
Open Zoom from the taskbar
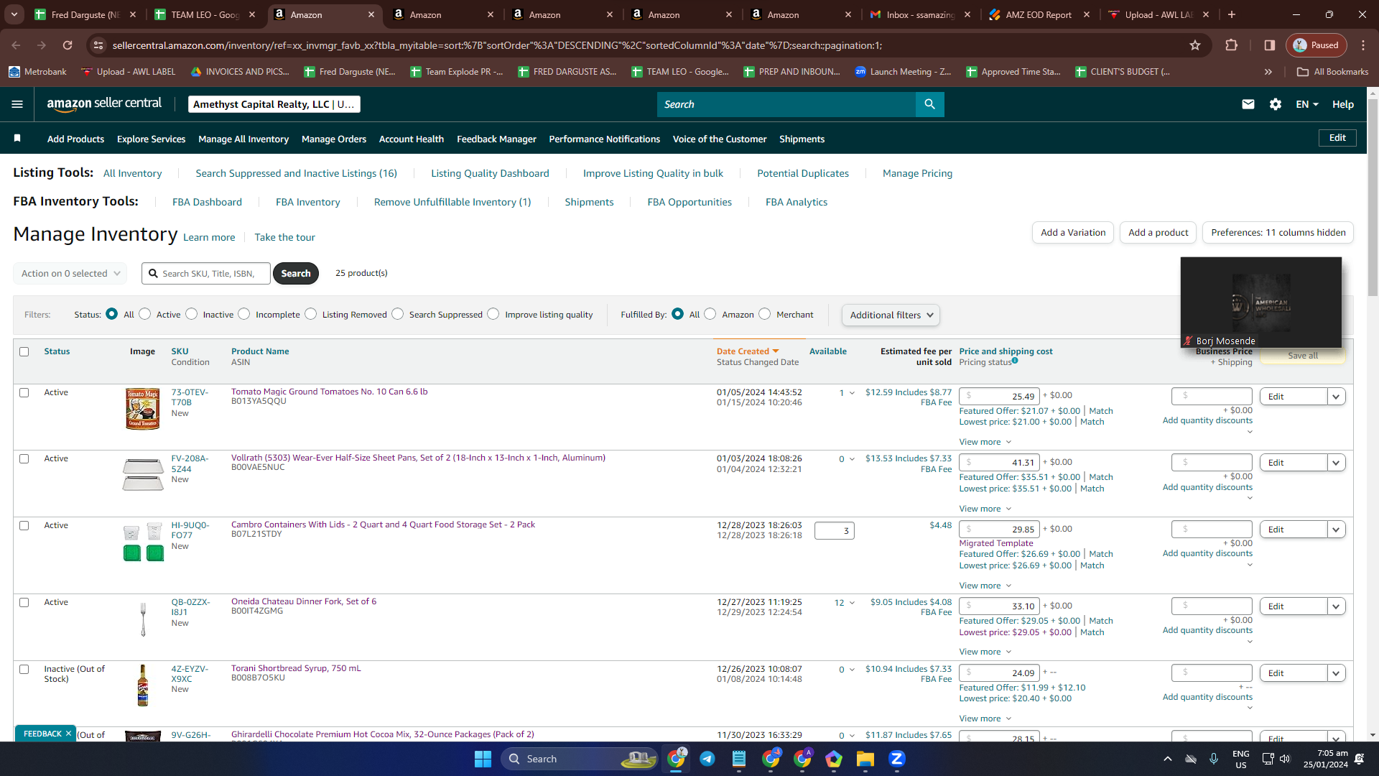tap(897, 759)
